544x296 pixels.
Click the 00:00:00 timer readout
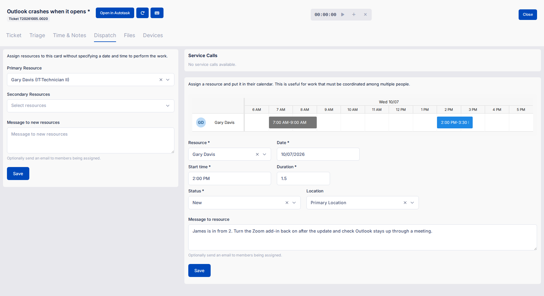click(x=325, y=14)
